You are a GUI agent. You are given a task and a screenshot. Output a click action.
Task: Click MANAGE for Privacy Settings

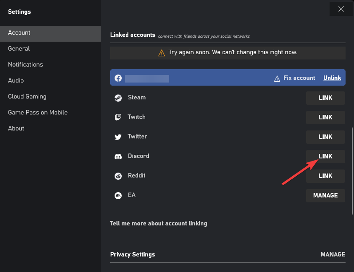pos(333,254)
